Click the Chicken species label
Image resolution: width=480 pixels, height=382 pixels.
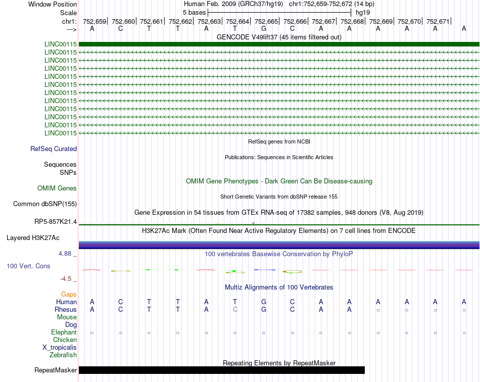point(65,340)
